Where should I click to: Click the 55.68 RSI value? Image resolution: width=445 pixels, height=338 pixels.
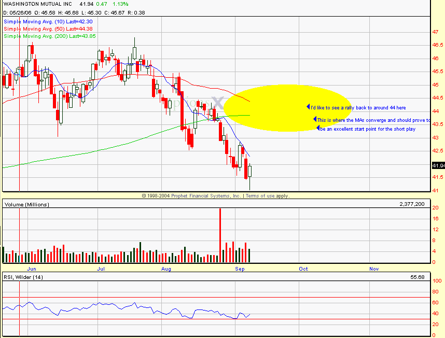(x=418, y=277)
